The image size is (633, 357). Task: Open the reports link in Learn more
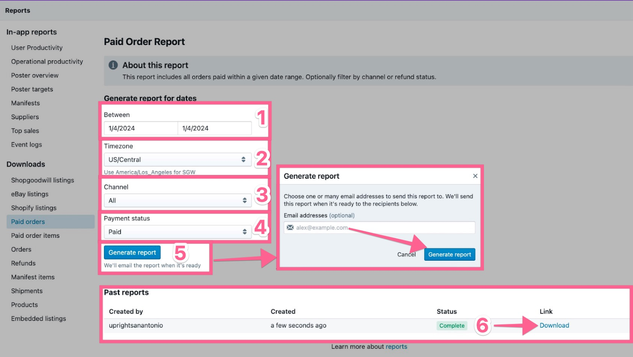pos(396,347)
